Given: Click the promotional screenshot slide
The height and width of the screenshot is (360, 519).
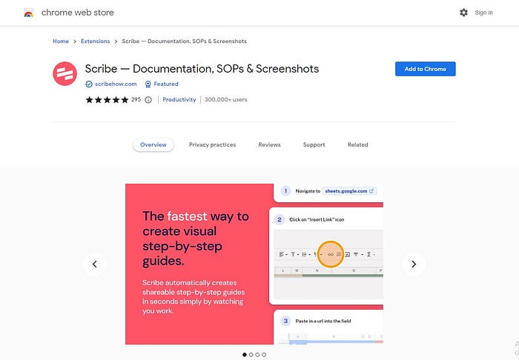Looking at the screenshot, I should click(254, 264).
